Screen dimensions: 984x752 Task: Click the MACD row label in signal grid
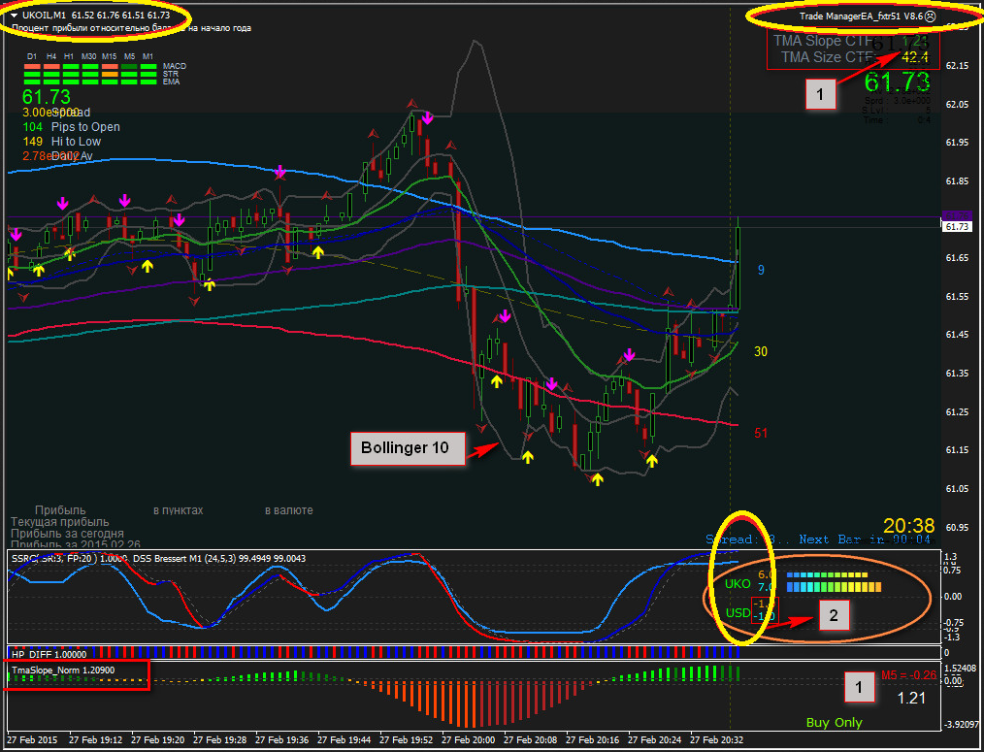(175, 66)
